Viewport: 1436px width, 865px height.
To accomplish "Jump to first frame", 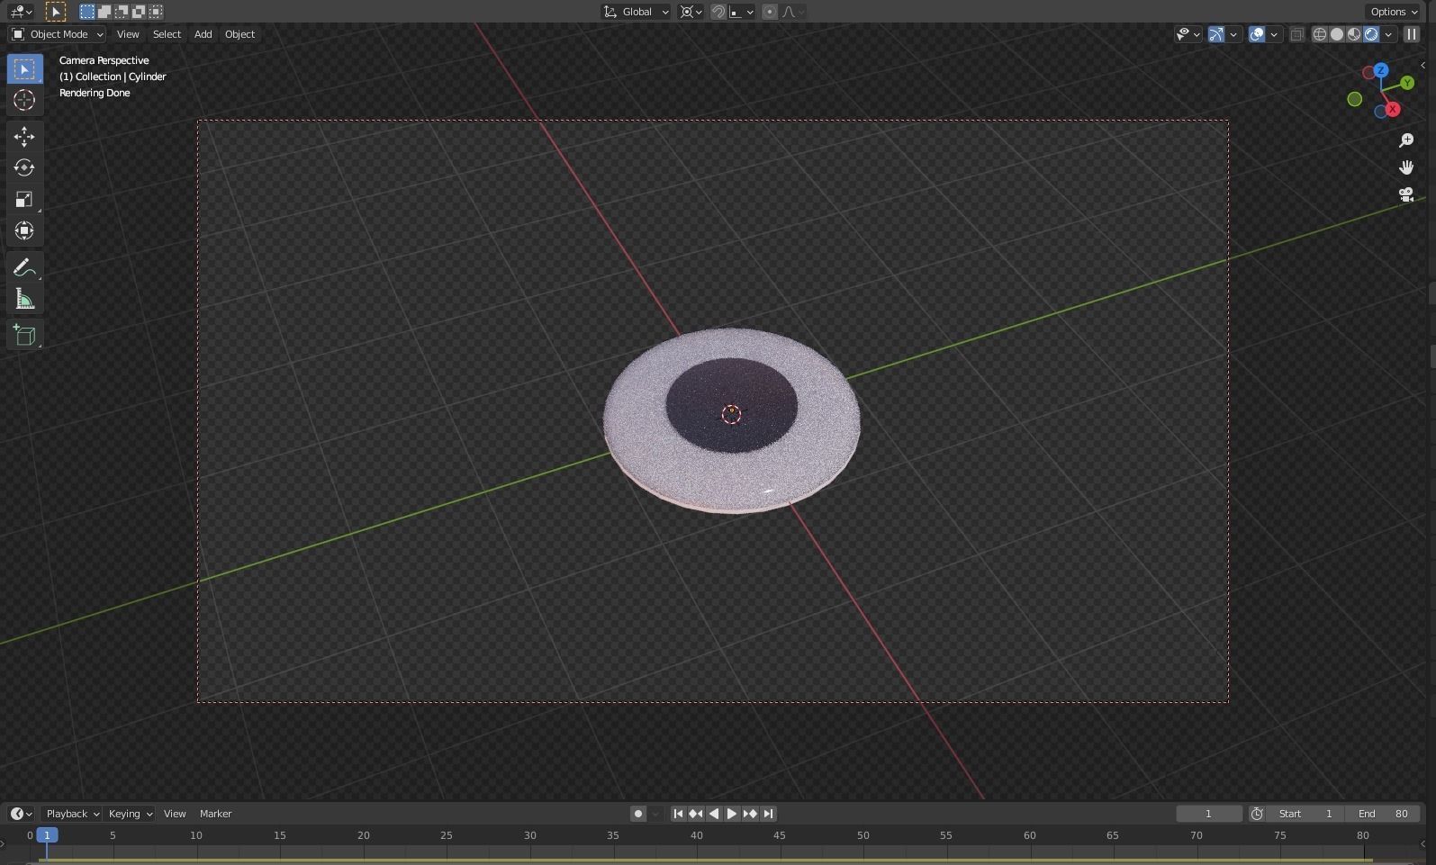I will (x=678, y=814).
